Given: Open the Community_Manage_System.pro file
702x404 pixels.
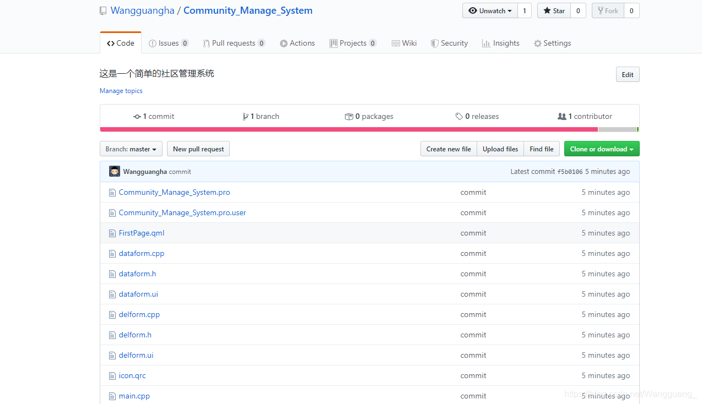Looking at the screenshot, I should pos(175,193).
